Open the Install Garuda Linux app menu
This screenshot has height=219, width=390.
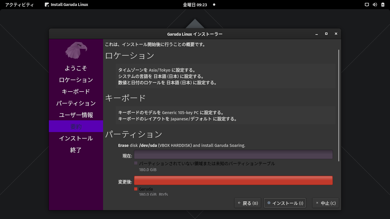click(67, 5)
